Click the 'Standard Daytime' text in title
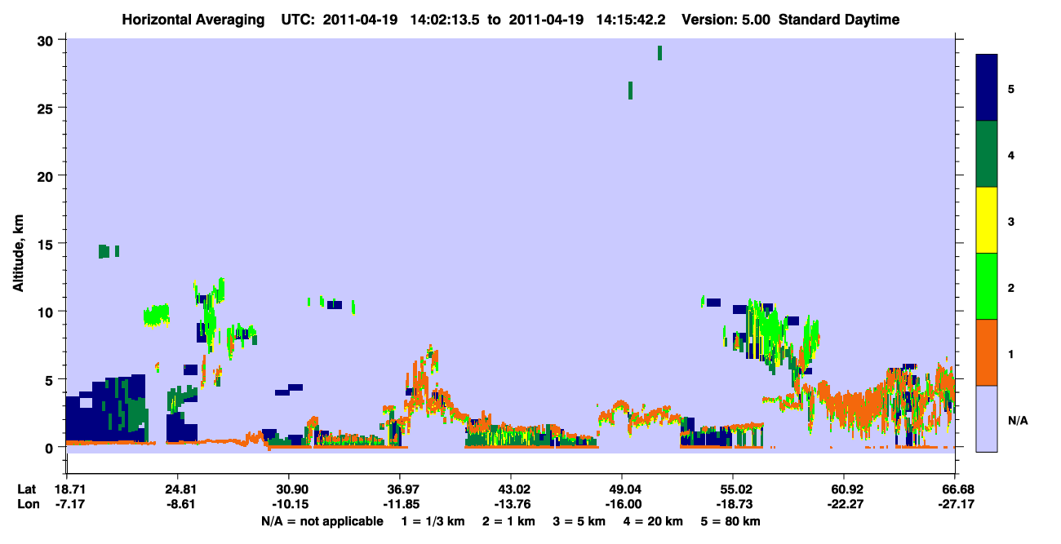 (839, 20)
